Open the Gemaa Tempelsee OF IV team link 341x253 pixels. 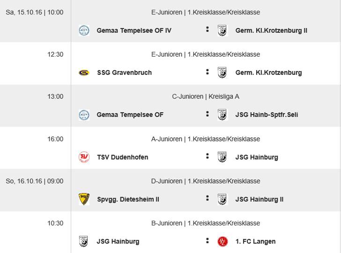[134, 30]
